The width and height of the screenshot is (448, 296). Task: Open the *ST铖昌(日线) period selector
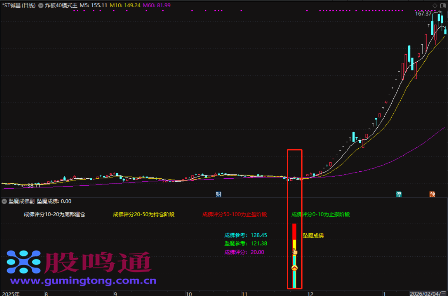(19, 6)
